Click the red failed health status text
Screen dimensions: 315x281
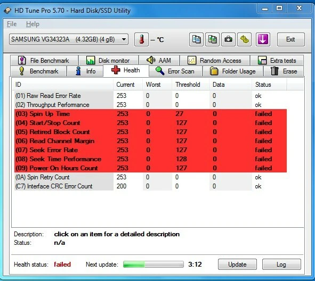(x=62, y=265)
